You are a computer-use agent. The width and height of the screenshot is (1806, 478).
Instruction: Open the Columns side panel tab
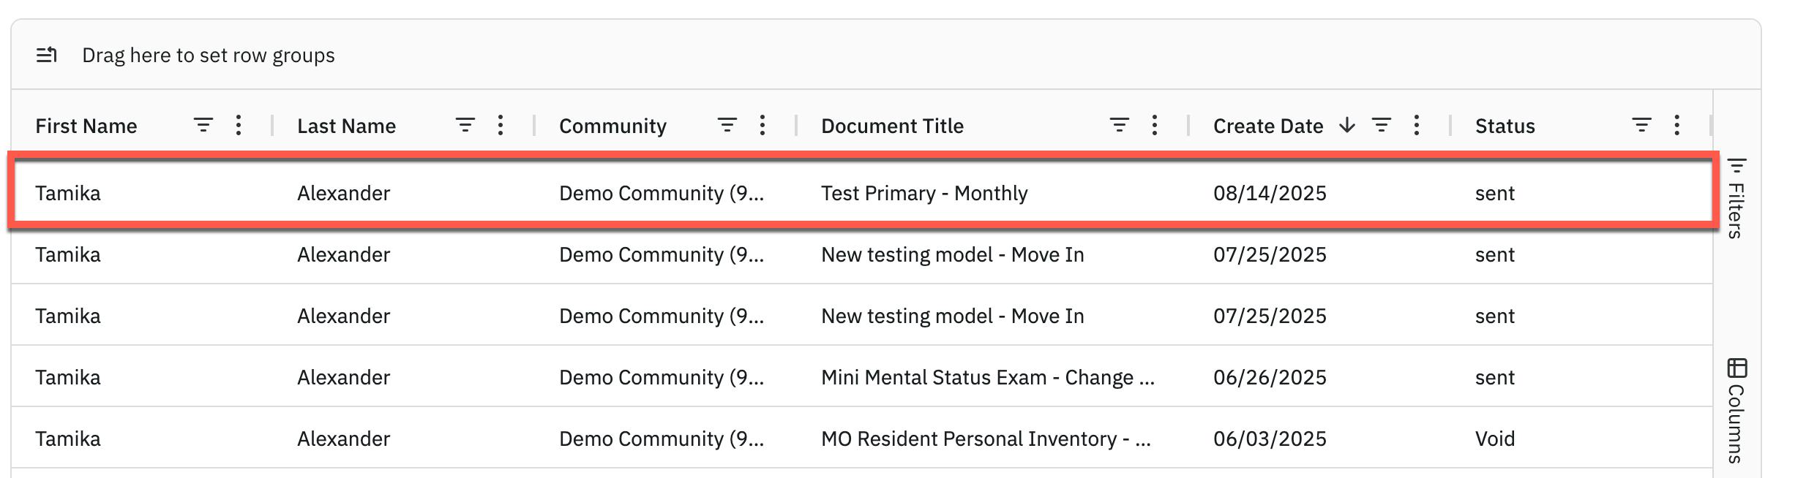pos(1736,410)
